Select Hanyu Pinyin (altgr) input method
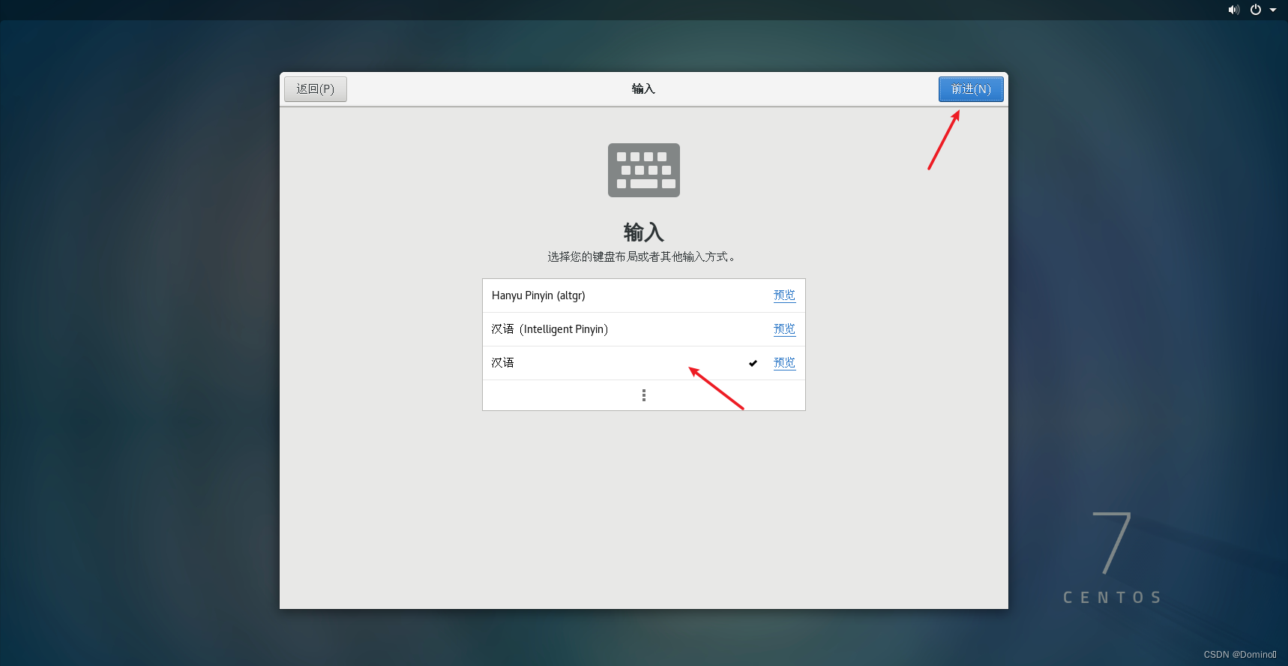Viewport: 1288px width, 666px height. (x=643, y=295)
